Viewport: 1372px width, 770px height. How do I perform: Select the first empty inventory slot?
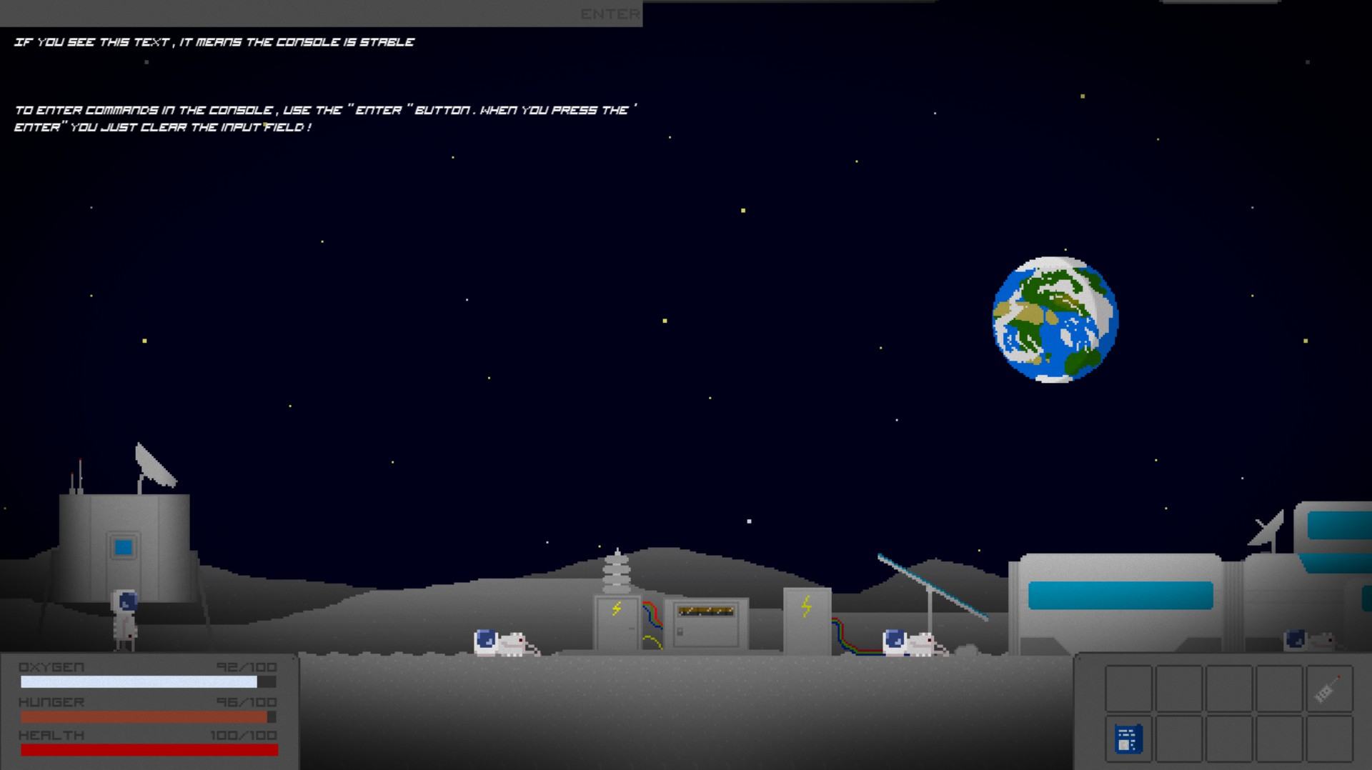pyautogui.click(x=1128, y=689)
